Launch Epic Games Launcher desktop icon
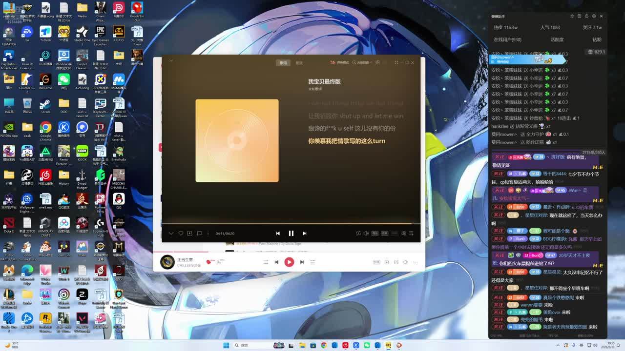 pyautogui.click(x=100, y=35)
